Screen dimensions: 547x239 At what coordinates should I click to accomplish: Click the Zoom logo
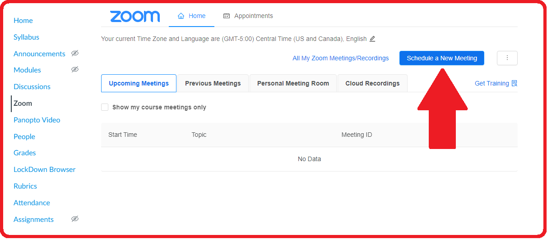pos(134,17)
